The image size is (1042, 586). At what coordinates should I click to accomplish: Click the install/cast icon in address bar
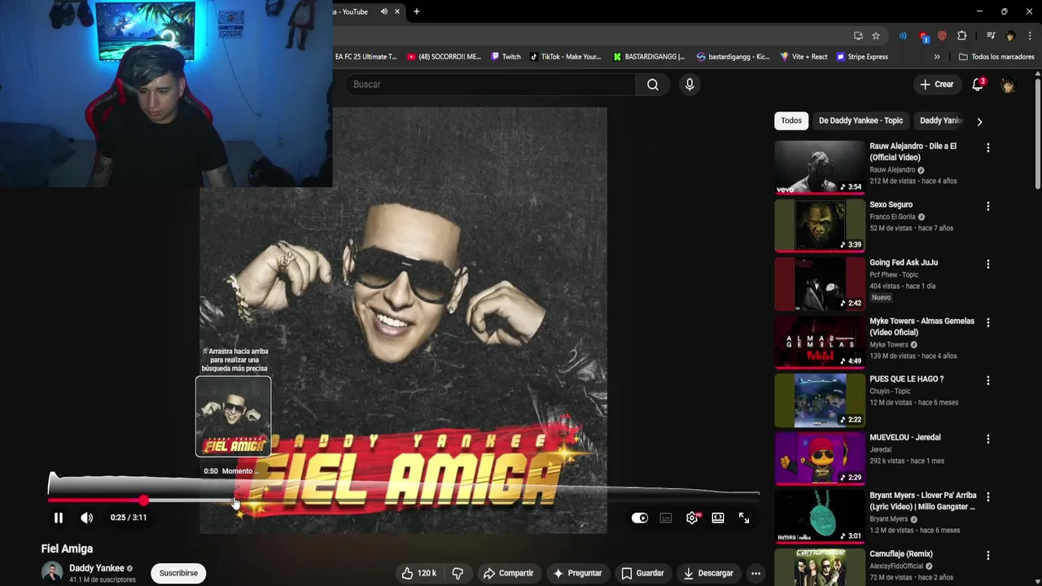(858, 36)
